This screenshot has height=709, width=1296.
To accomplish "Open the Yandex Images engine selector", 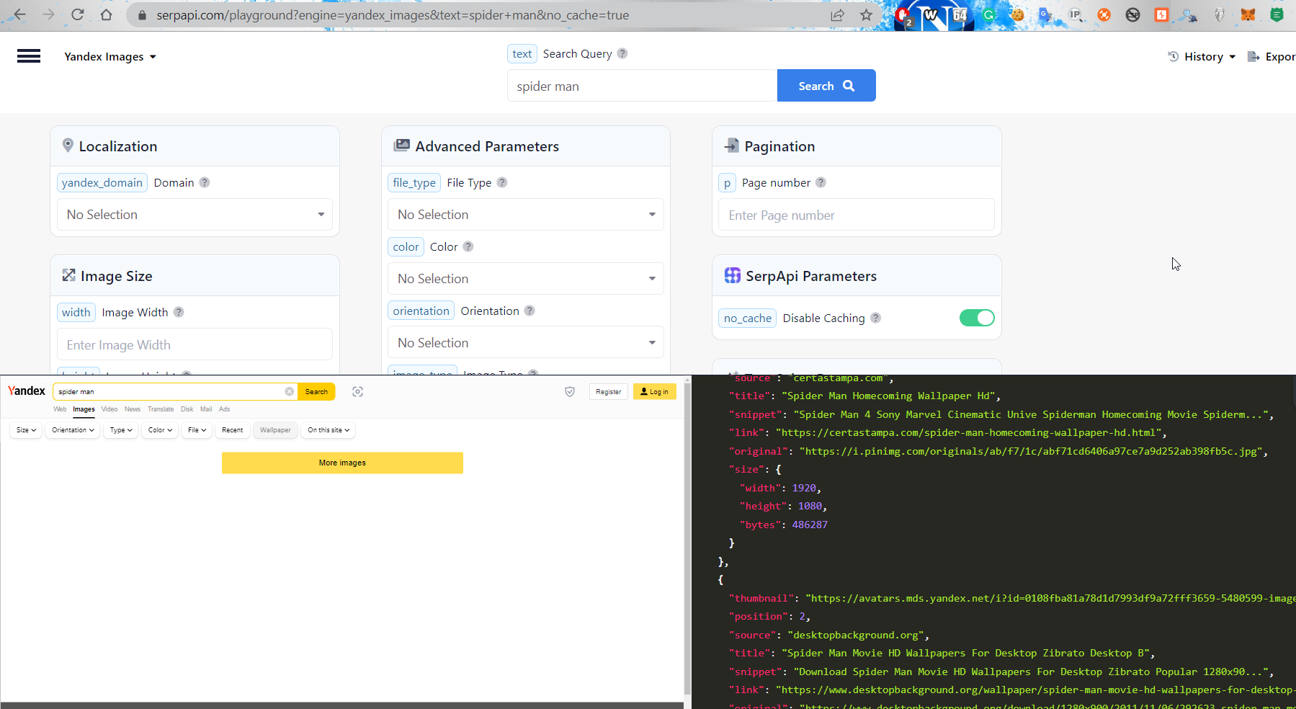I will pyautogui.click(x=110, y=56).
